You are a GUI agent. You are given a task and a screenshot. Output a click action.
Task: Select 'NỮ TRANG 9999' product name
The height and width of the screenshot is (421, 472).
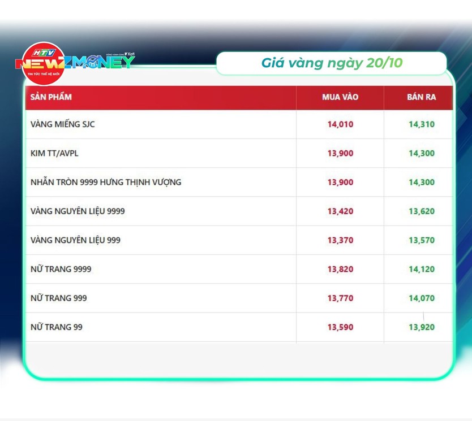pyautogui.click(x=61, y=269)
